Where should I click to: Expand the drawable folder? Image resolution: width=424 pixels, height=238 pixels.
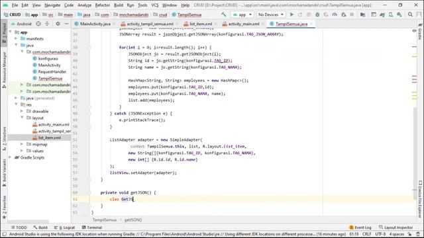[x=22, y=111]
